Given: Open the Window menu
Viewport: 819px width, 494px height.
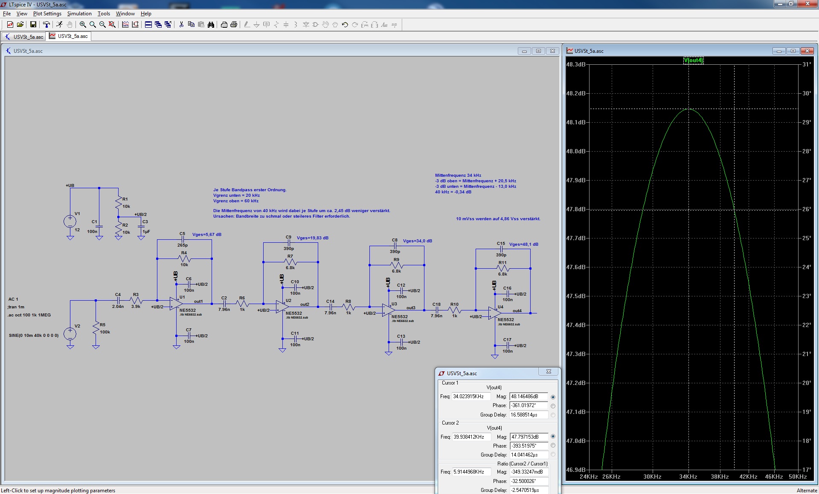Looking at the screenshot, I should coord(125,14).
